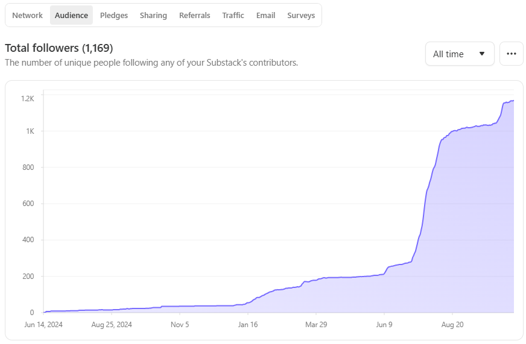Screen dimensions: 526x344
Task: Click the follower description subtitle text
Action: [151, 63]
